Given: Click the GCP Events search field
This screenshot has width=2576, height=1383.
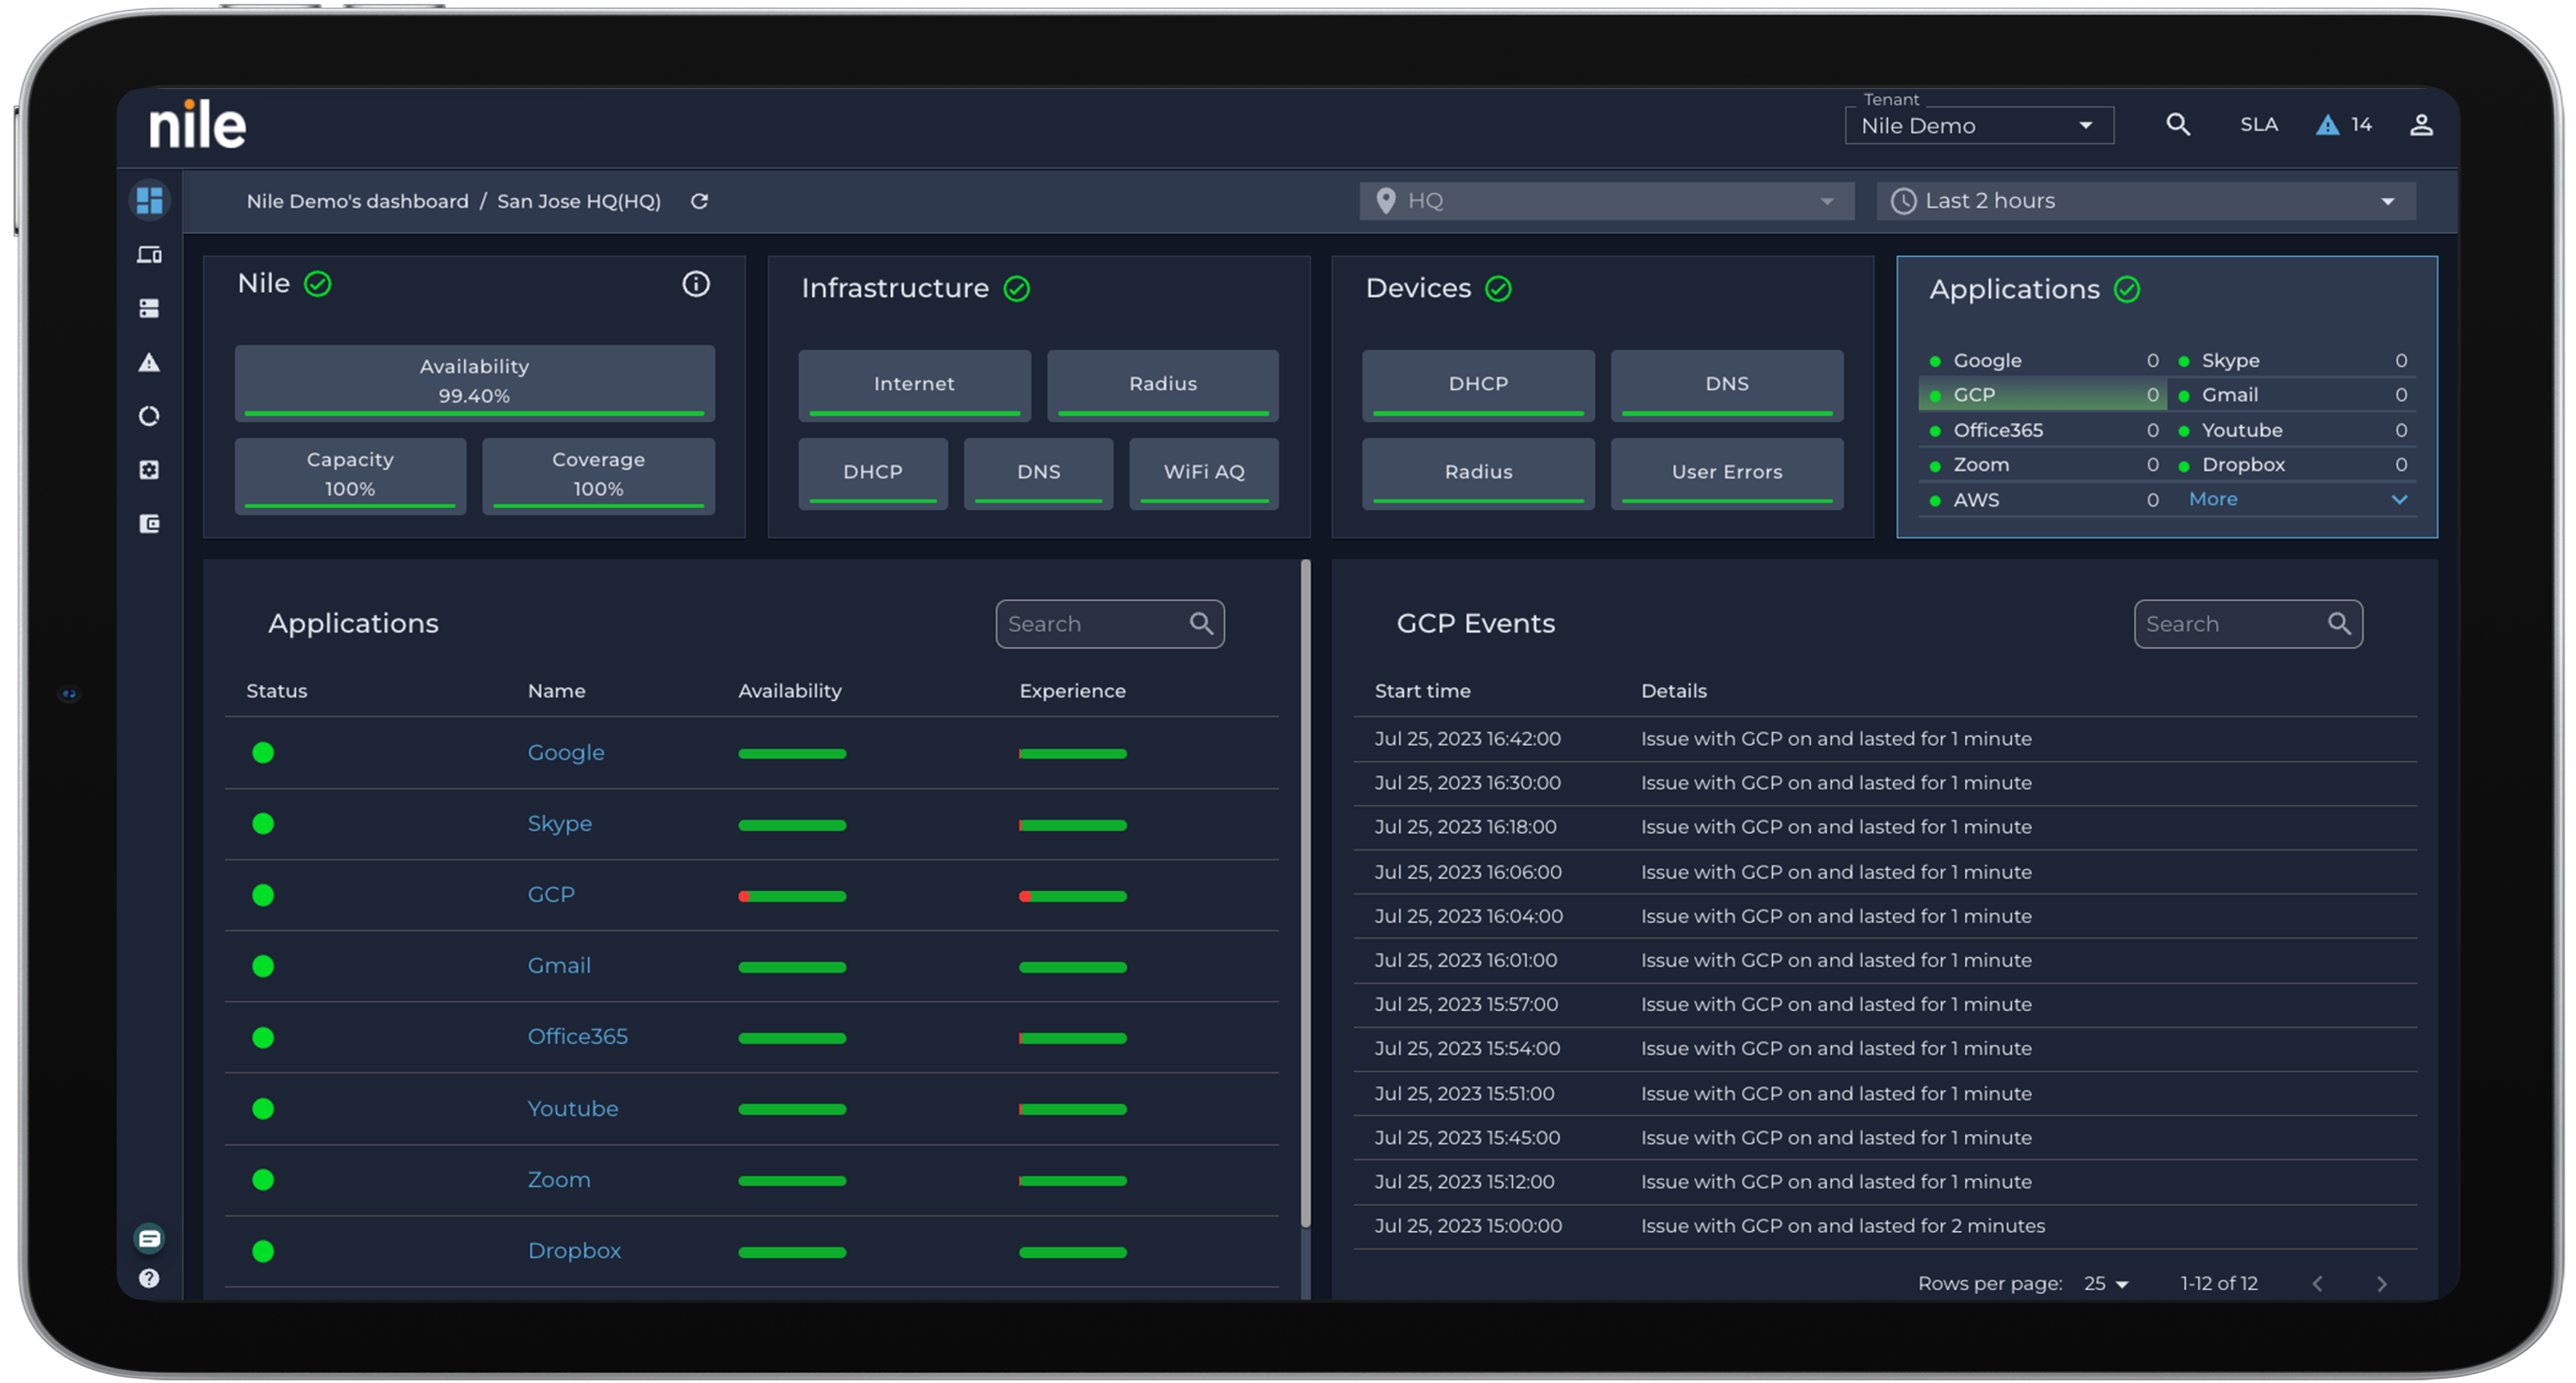Looking at the screenshot, I should click(2247, 624).
